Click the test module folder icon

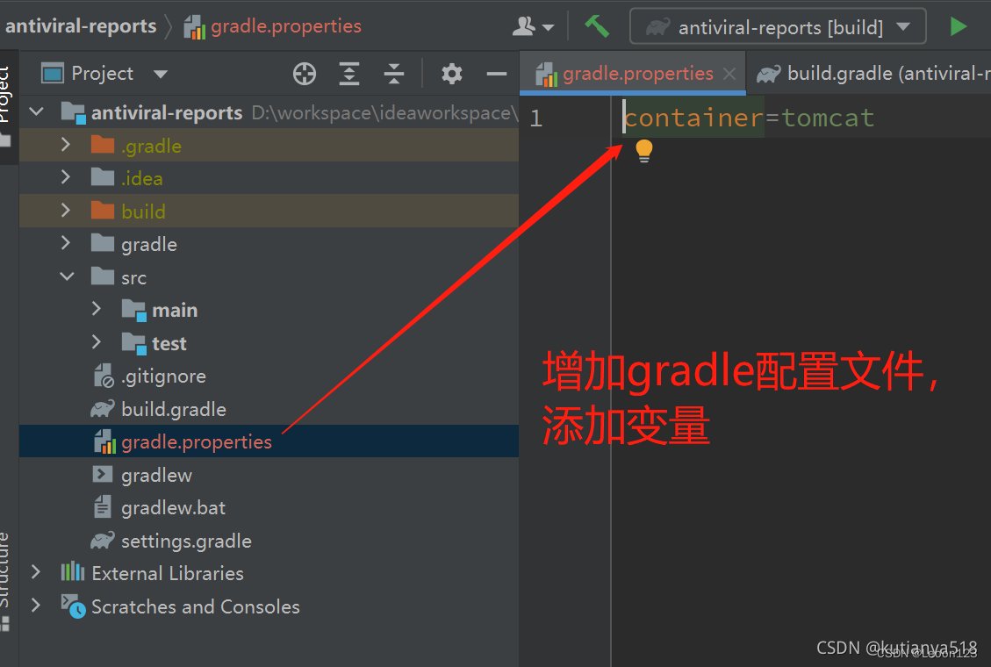click(x=134, y=343)
